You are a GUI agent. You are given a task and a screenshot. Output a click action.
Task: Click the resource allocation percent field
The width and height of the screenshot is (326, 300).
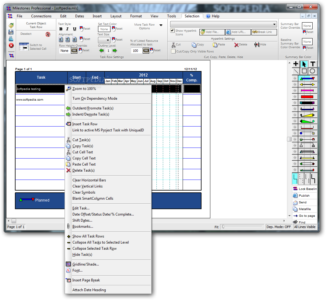[136, 51]
